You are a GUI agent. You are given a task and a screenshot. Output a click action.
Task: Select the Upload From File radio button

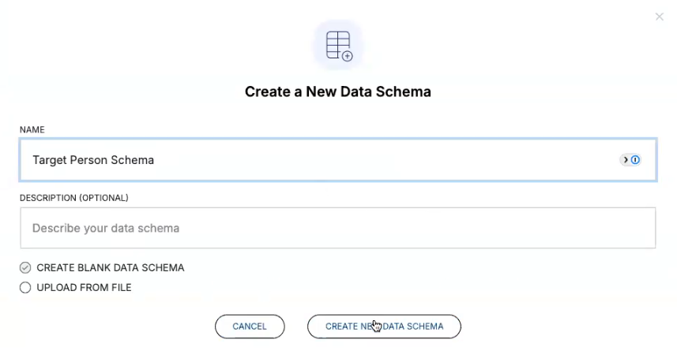pyautogui.click(x=25, y=288)
